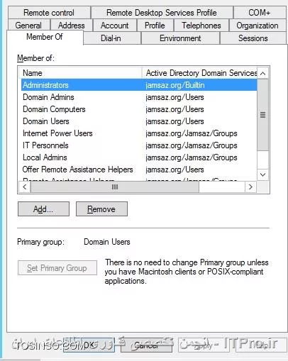Select IT Personnels in member list

point(139,145)
